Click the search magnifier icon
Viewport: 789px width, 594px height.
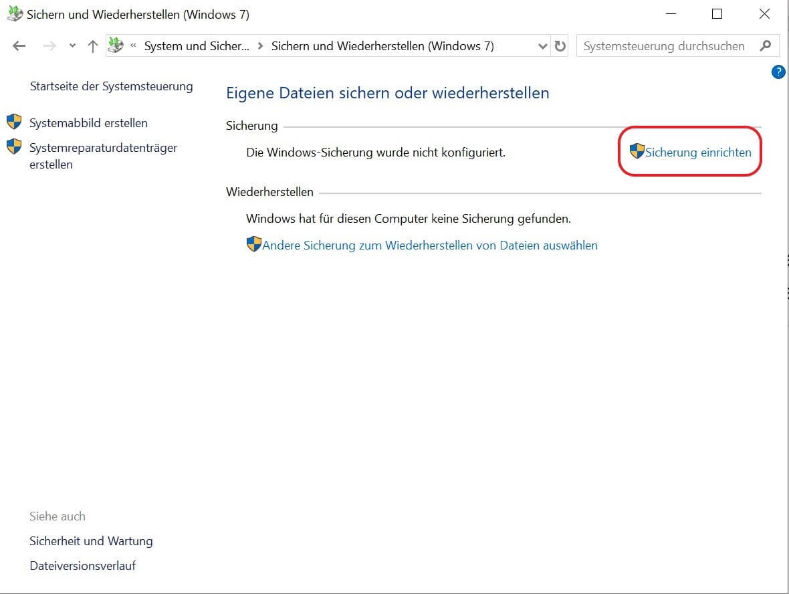(x=766, y=45)
